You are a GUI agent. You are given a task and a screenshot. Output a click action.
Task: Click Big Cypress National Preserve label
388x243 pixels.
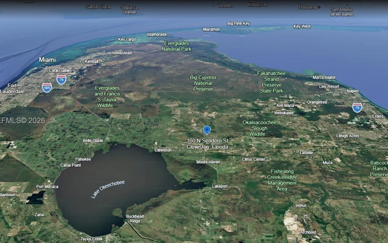(203, 83)
